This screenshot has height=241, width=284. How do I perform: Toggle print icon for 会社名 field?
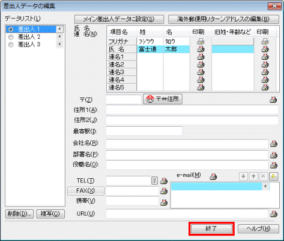pos(274,144)
